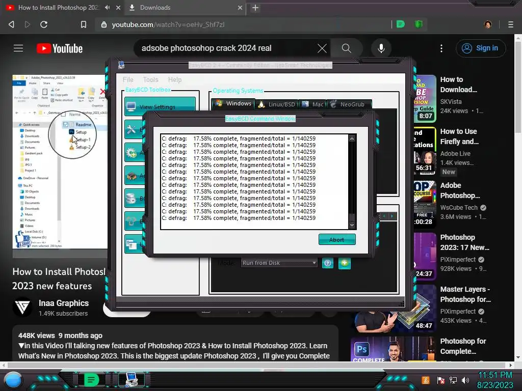The image size is (522, 391).
Task: Click Abort in EasyBCD Command Window
Action: 337,239
